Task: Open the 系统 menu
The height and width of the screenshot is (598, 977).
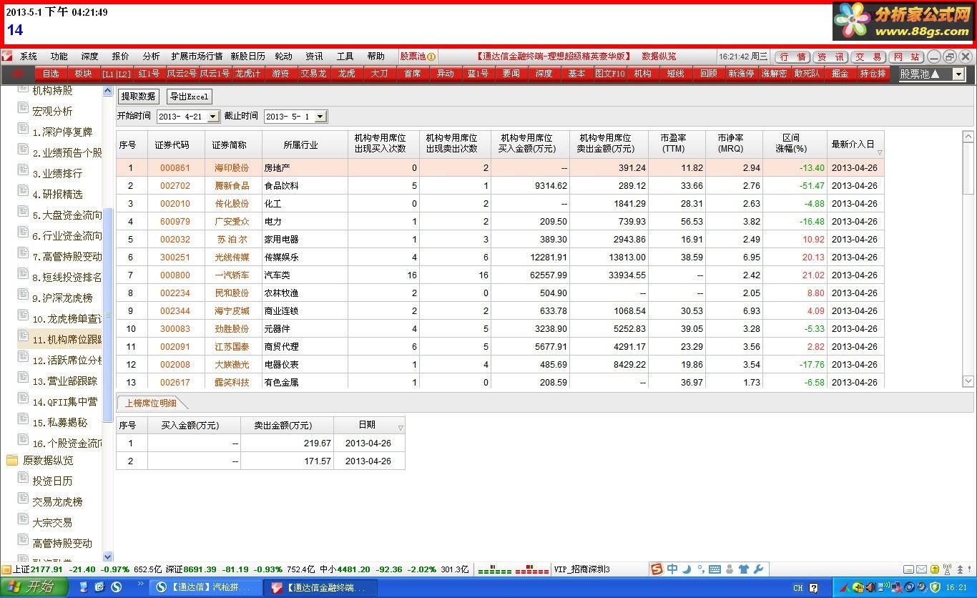Action: pos(29,57)
